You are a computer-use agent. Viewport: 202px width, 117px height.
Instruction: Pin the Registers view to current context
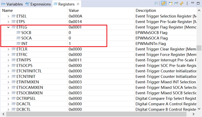[176, 3]
